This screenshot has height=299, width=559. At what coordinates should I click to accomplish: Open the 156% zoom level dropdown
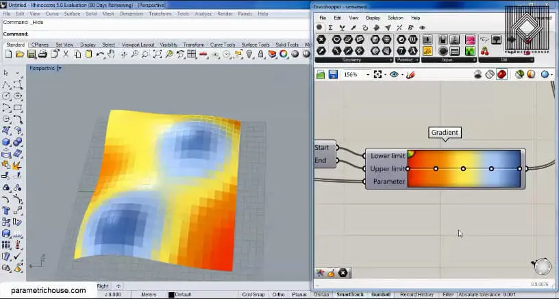(367, 75)
